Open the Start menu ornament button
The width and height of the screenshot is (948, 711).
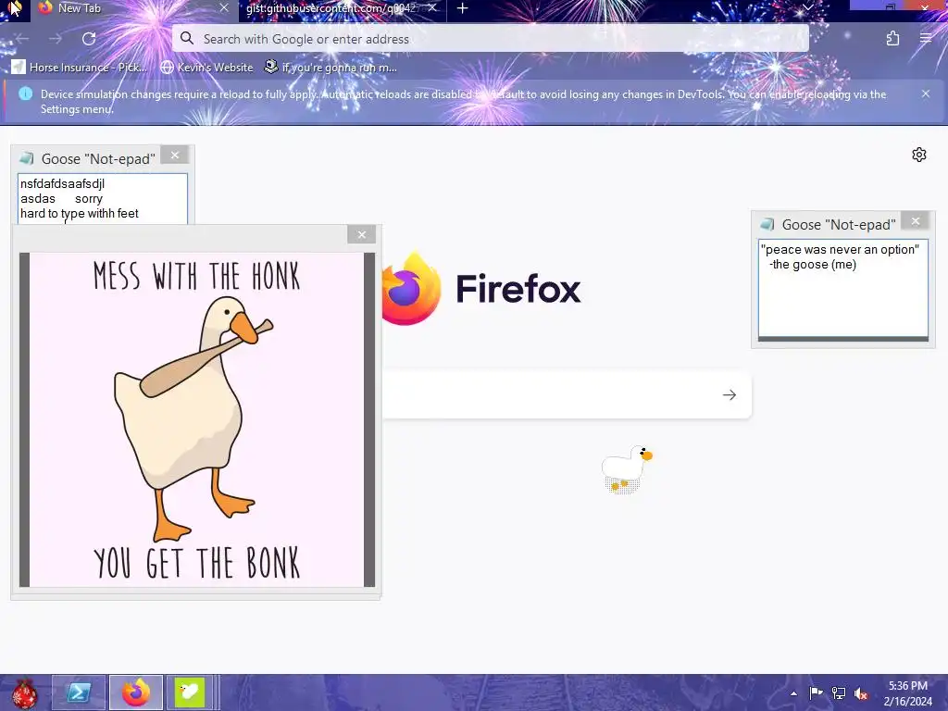pos(24,692)
